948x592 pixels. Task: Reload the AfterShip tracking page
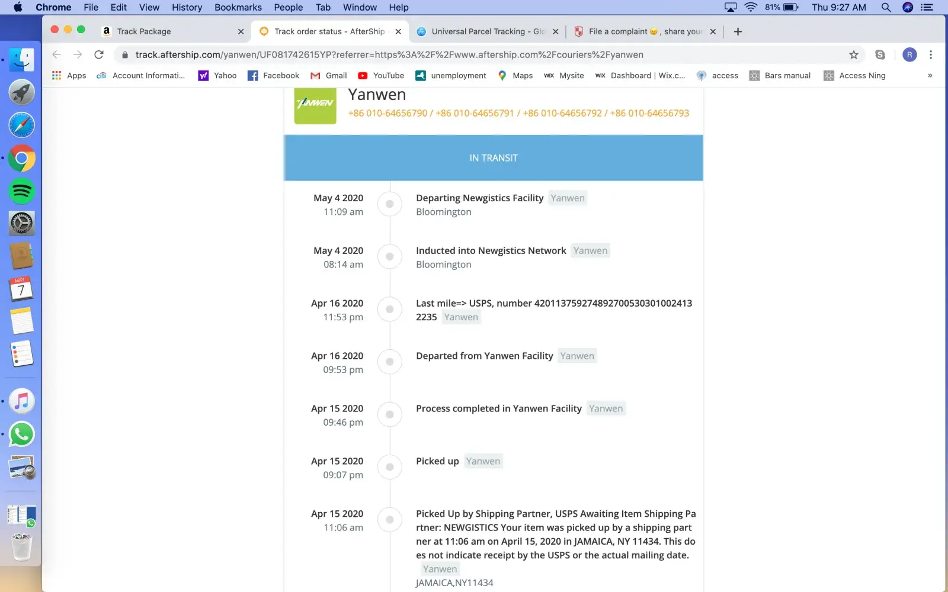[99, 54]
